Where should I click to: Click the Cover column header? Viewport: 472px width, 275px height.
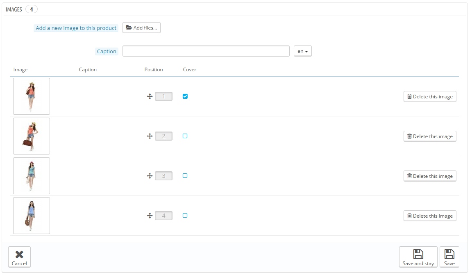point(190,70)
